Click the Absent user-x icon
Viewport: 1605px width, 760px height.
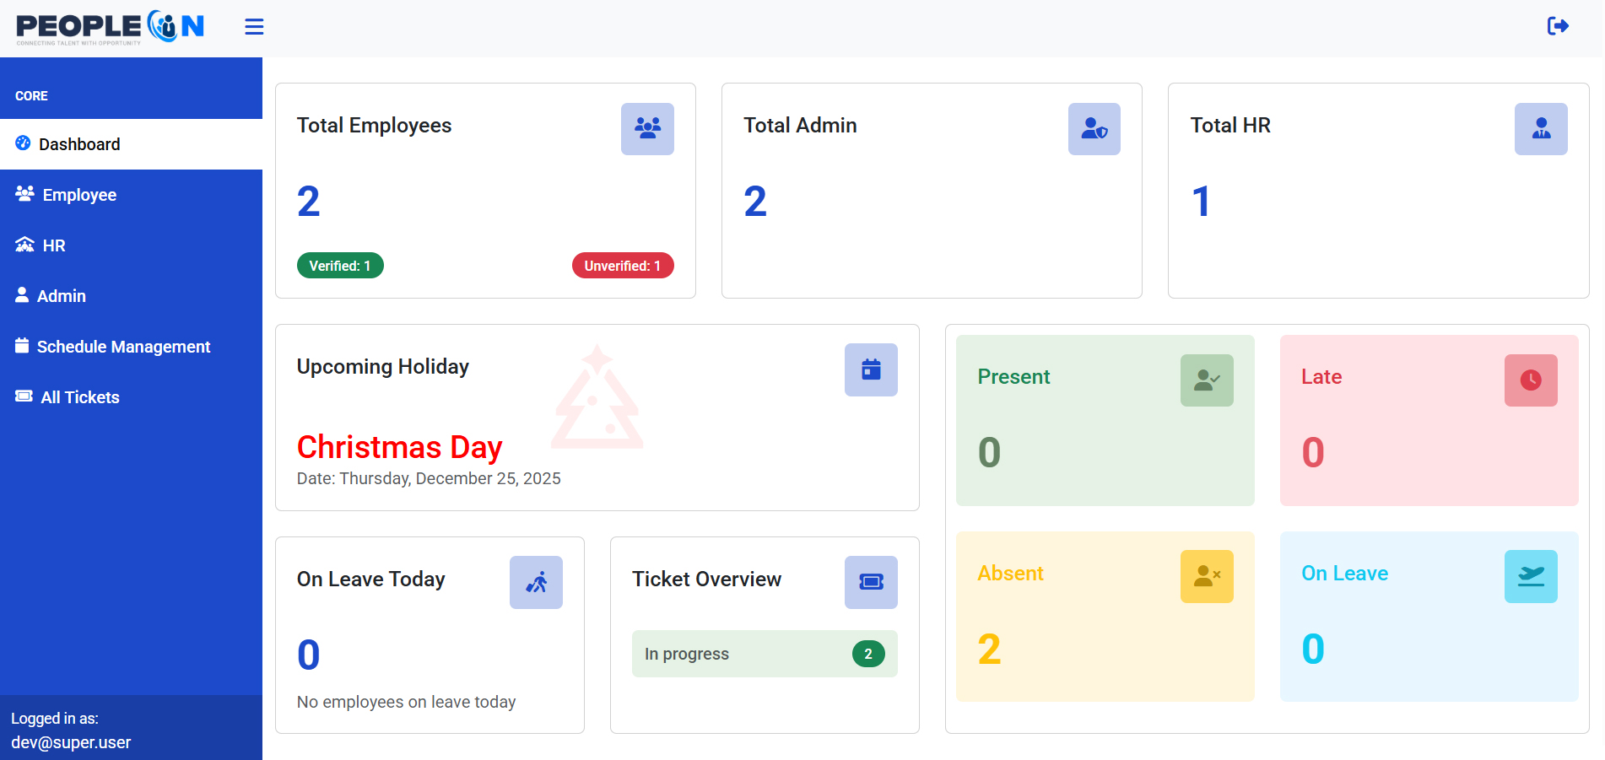1206,577
